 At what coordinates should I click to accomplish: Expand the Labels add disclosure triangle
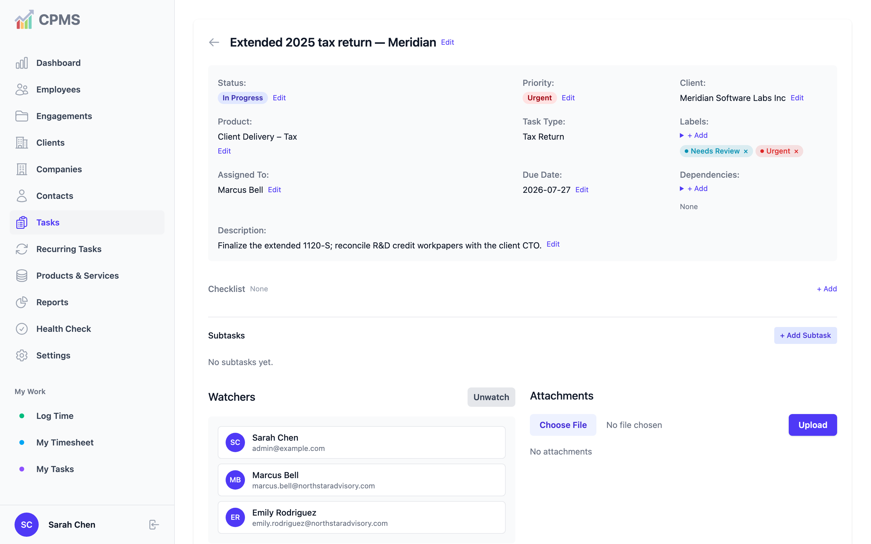(x=682, y=135)
